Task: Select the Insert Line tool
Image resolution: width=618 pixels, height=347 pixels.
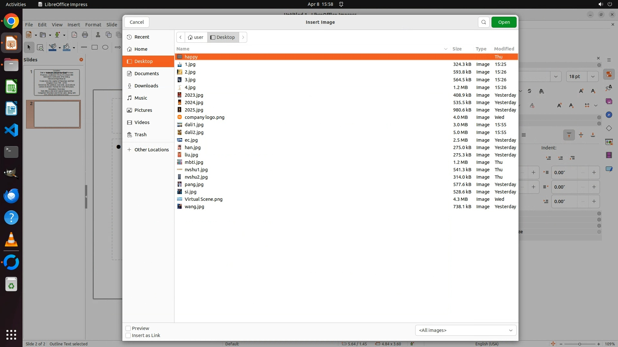Action: 84,47
